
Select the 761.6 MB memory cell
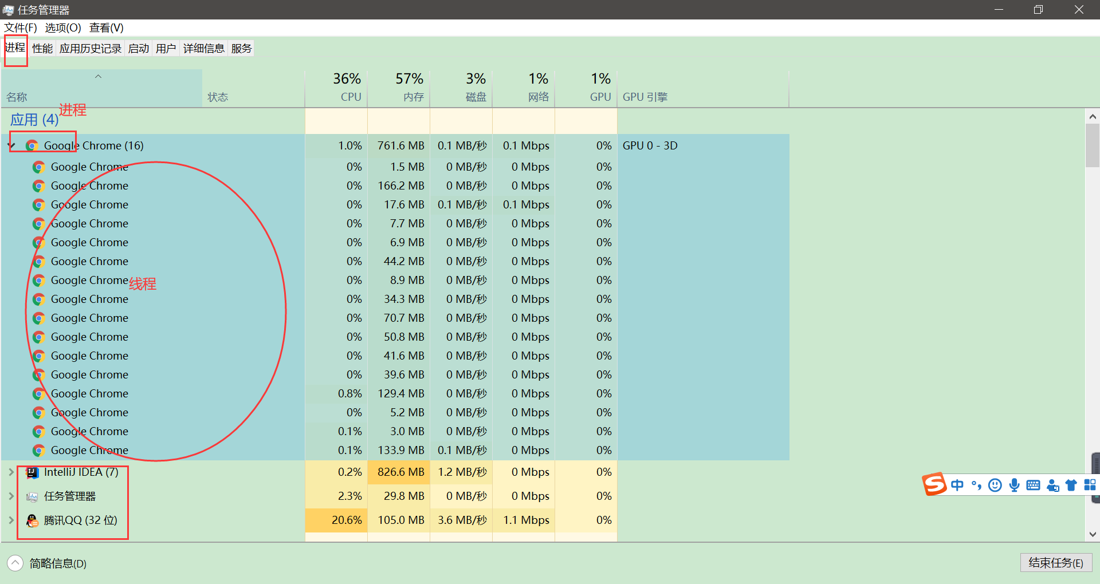point(399,145)
